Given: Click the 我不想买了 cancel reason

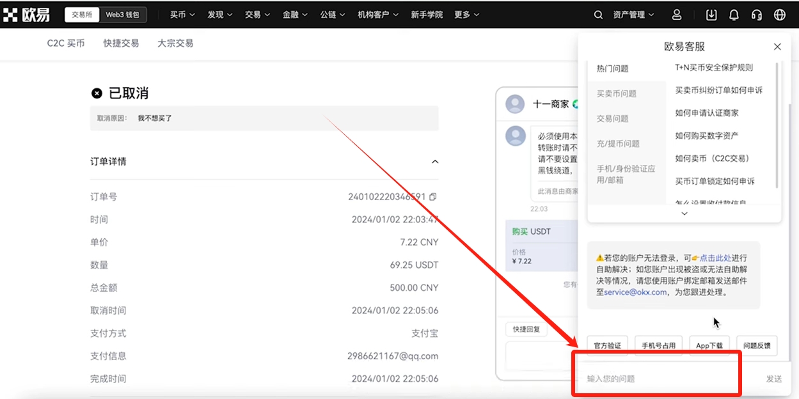Looking at the screenshot, I should [x=155, y=118].
